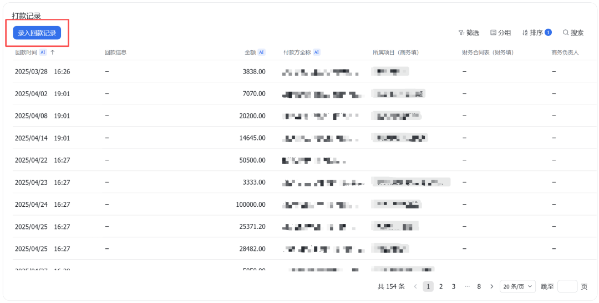The image size is (599, 303).
Task: Select the 商务负责人 column header
Action: [565, 53]
